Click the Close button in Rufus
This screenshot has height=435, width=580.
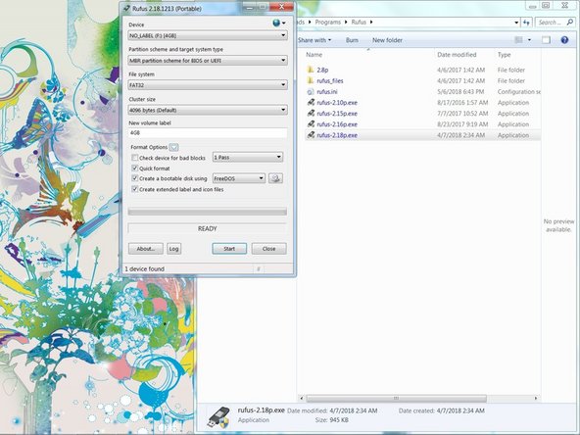268,249
